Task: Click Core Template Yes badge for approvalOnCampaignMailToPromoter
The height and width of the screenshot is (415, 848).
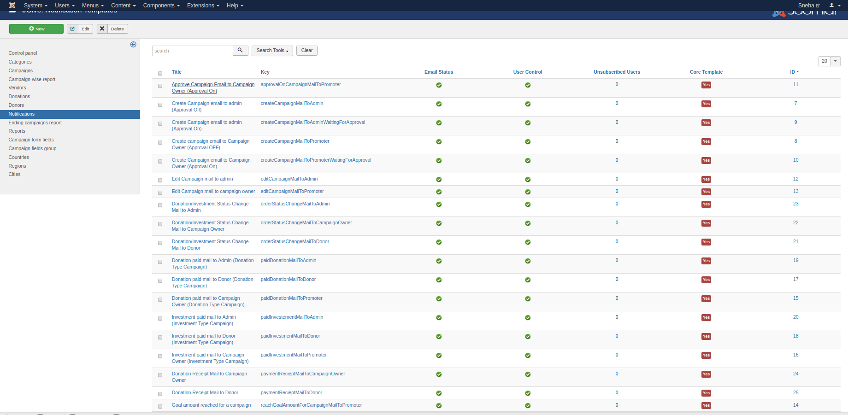Action: coord(706,85)
